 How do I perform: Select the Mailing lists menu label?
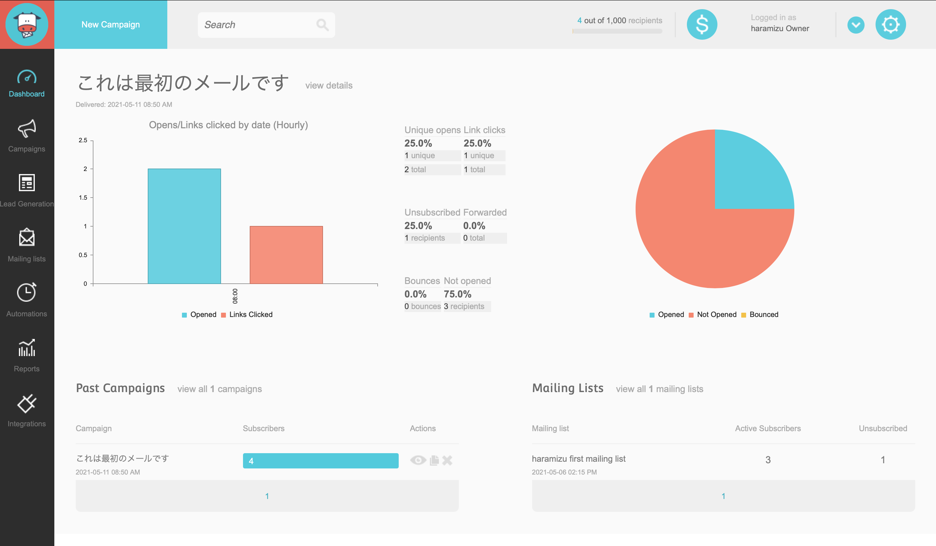(x=27, y=259)
